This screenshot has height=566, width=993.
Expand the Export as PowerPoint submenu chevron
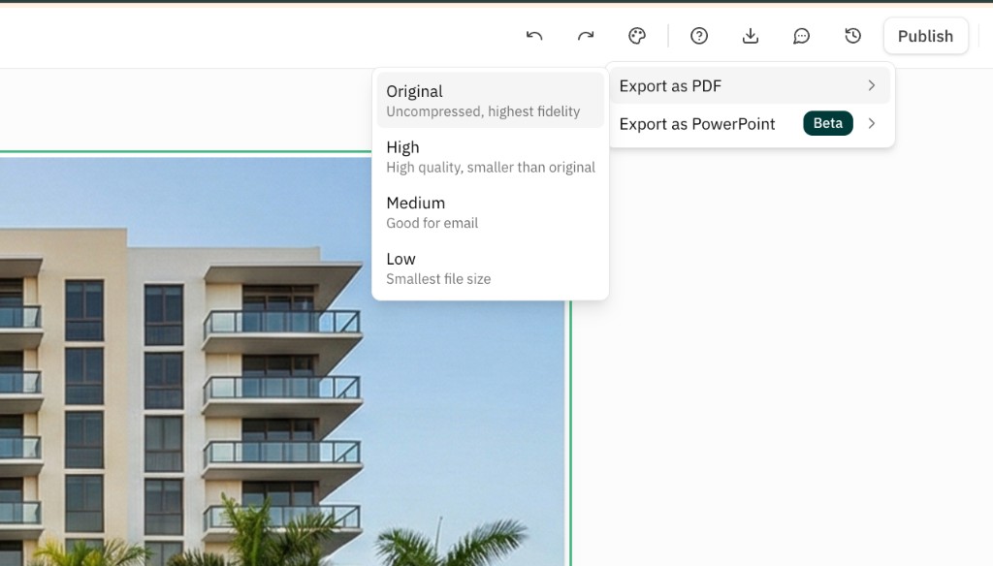pos(871,123)
